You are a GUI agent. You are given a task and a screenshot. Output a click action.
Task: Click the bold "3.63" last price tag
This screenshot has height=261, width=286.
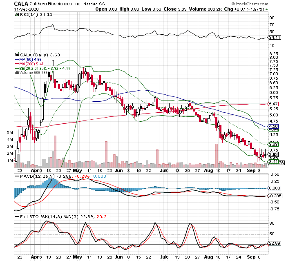click(274, 155)
